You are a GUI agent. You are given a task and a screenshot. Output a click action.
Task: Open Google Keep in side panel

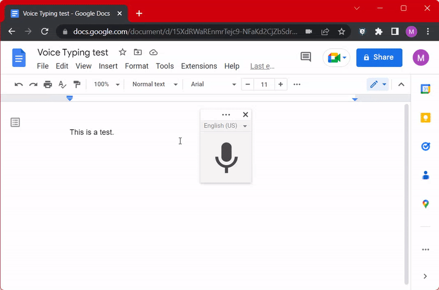425,117
